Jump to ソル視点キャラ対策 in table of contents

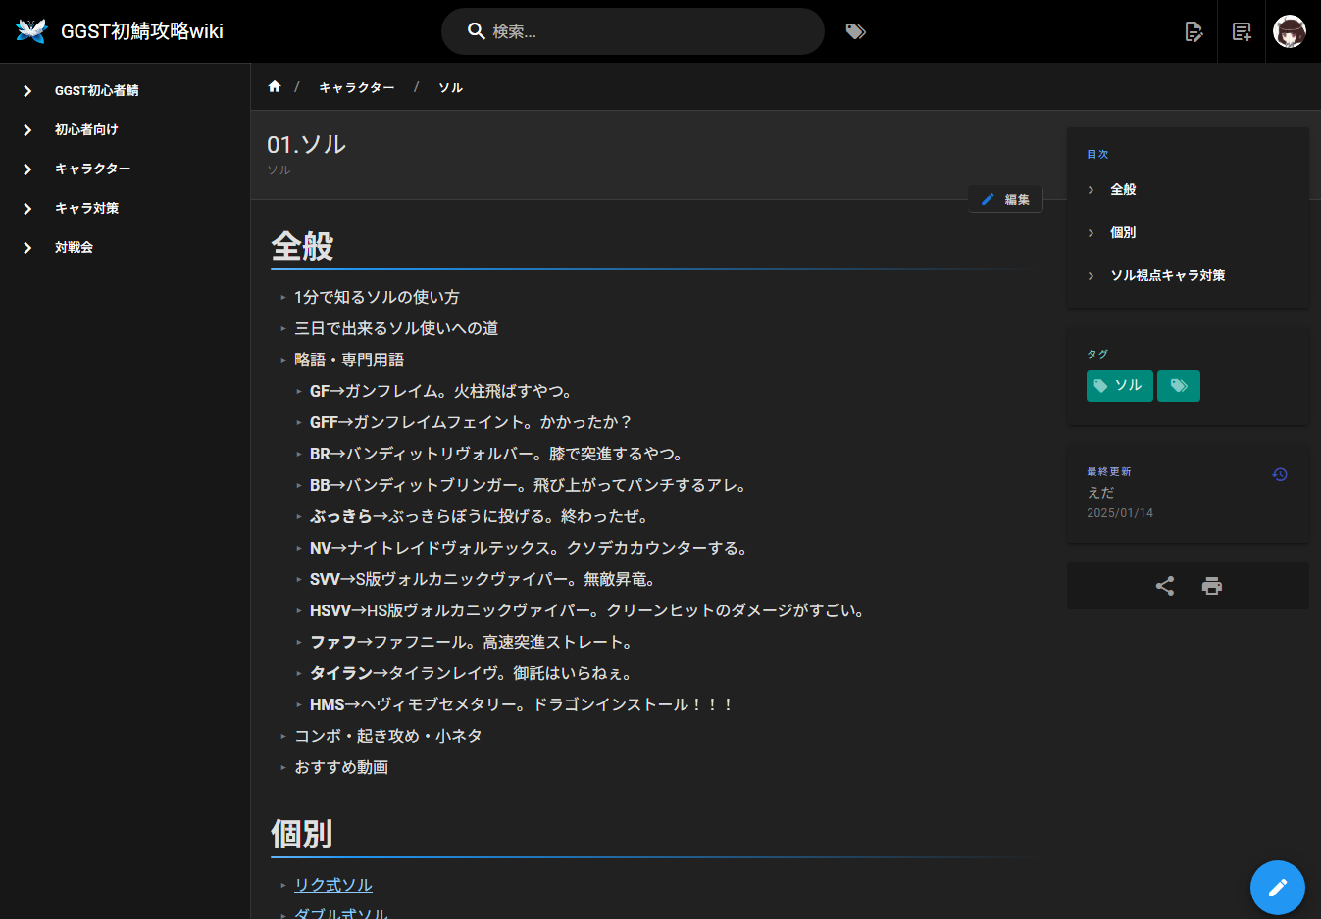[x=1168, y=275]
